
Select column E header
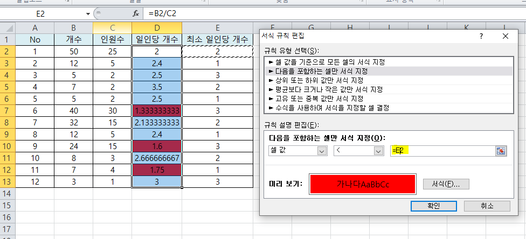pyautogui.click(x=218, y=28)
